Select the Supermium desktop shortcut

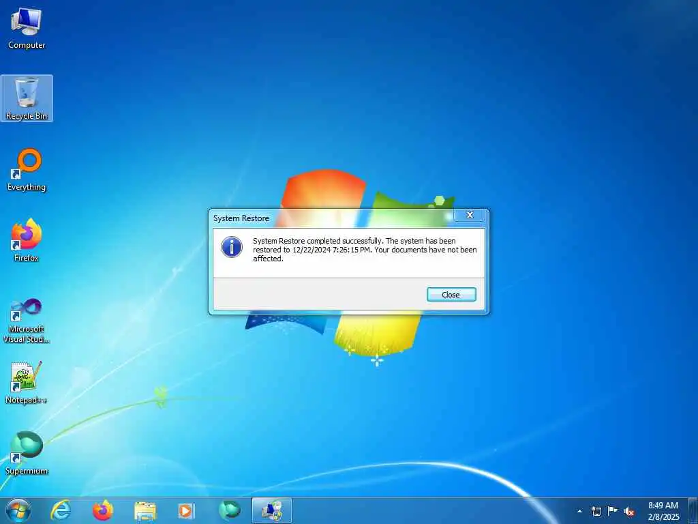27,453
